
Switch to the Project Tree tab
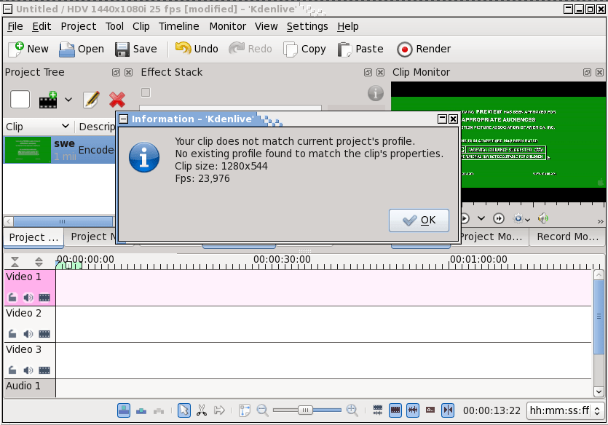coord(33,237)
